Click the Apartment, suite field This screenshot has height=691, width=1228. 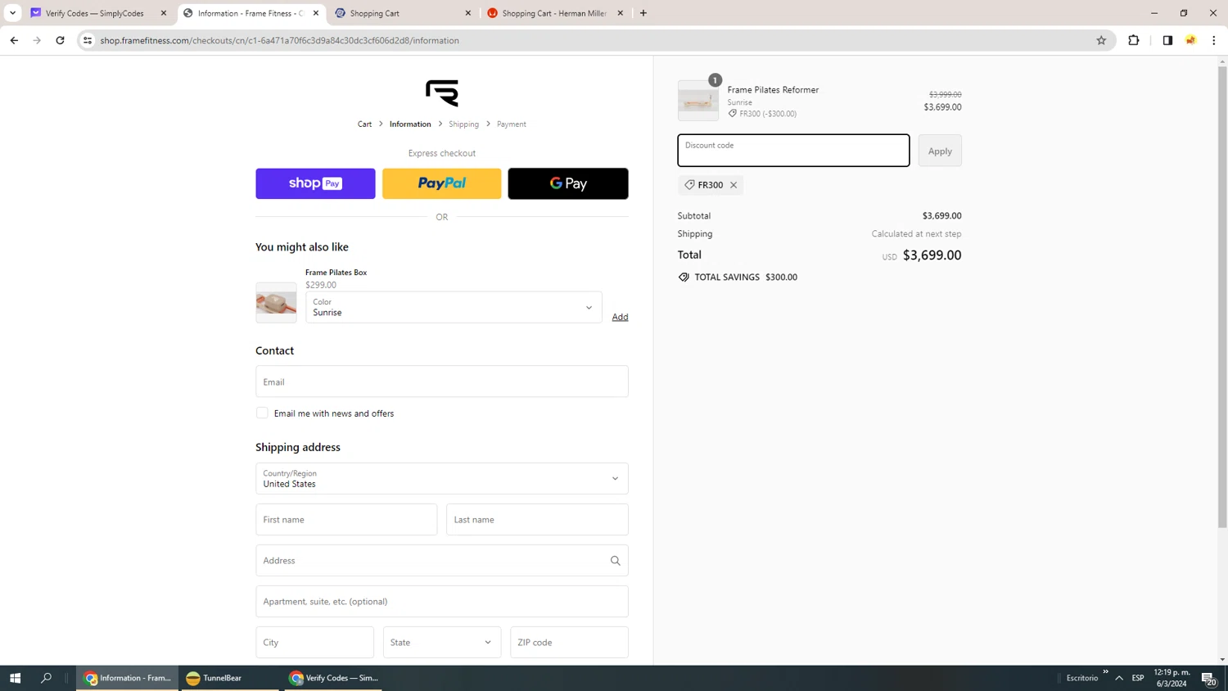click(442, 602)
